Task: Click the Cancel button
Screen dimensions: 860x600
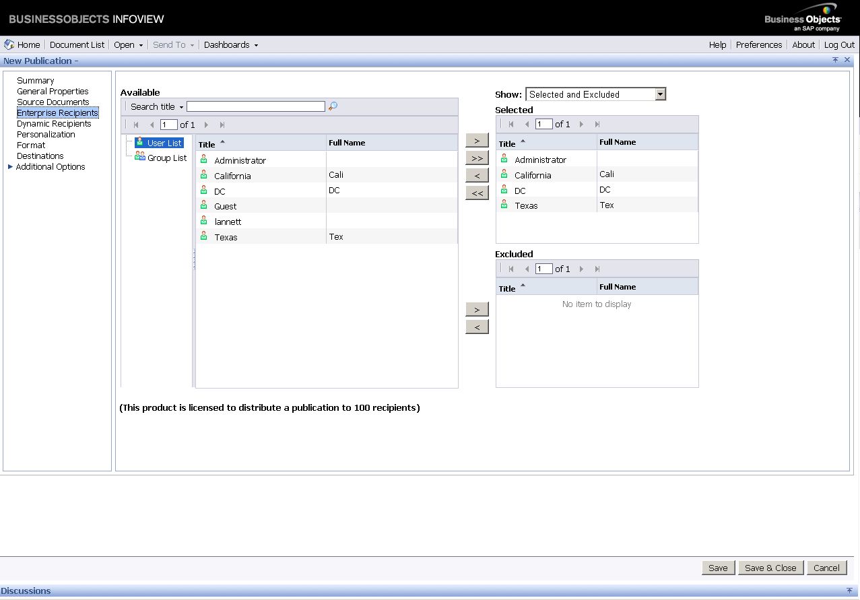Action: (826, 568)
